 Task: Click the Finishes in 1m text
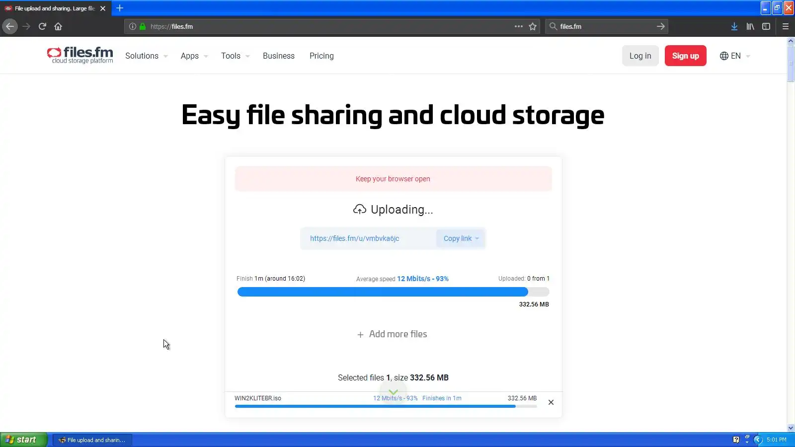[442, 398]
